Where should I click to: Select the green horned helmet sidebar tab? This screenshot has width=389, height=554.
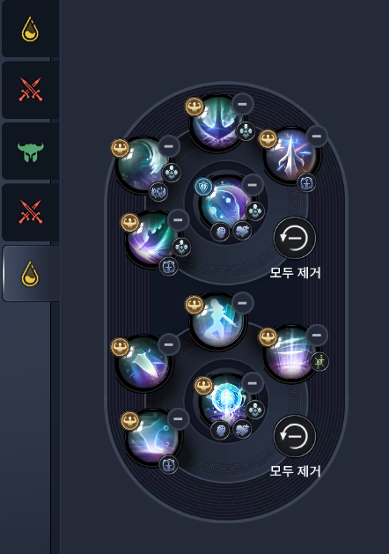coord(30,151)
